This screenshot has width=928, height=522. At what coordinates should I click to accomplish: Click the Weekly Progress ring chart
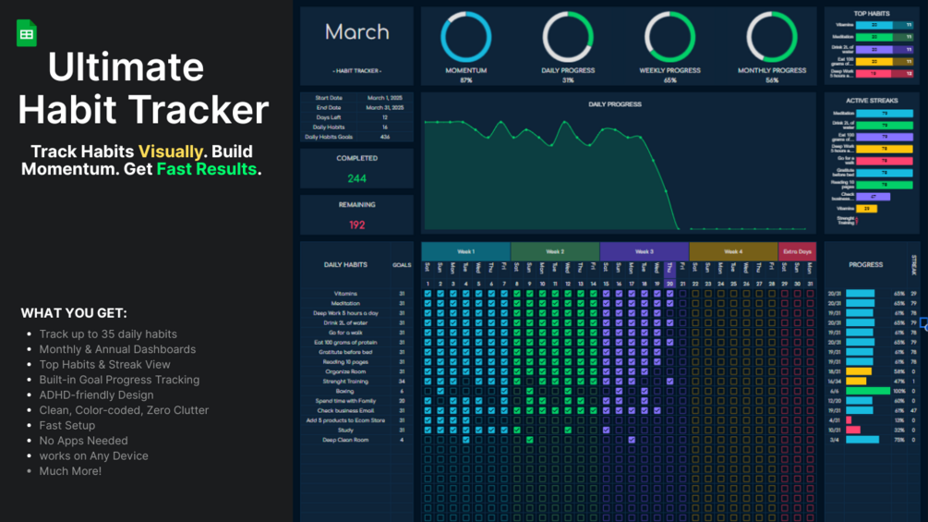pyautogui.click(x=670, y=37)
